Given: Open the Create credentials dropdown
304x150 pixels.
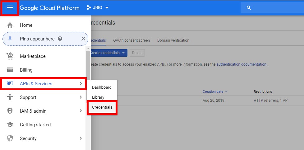Looking at the screenshot, I should pyautogui.click(x=108, y=53).
